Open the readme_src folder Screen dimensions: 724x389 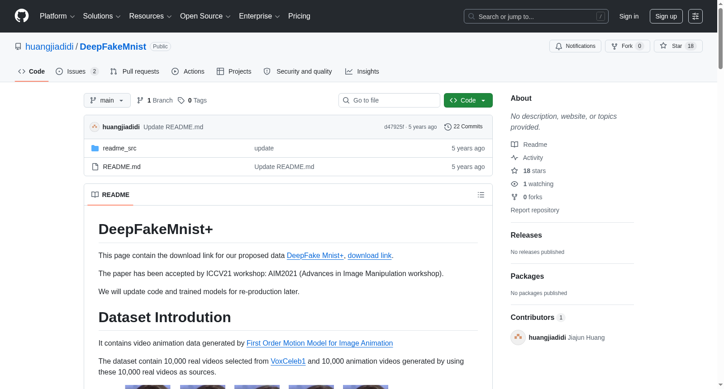pos(119,148)
